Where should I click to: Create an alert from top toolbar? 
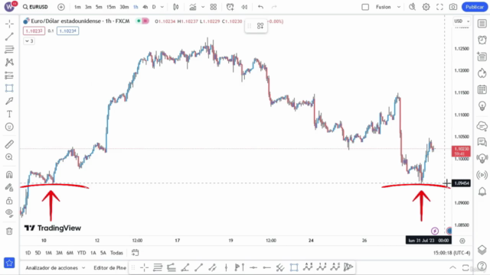click(230, 7)
